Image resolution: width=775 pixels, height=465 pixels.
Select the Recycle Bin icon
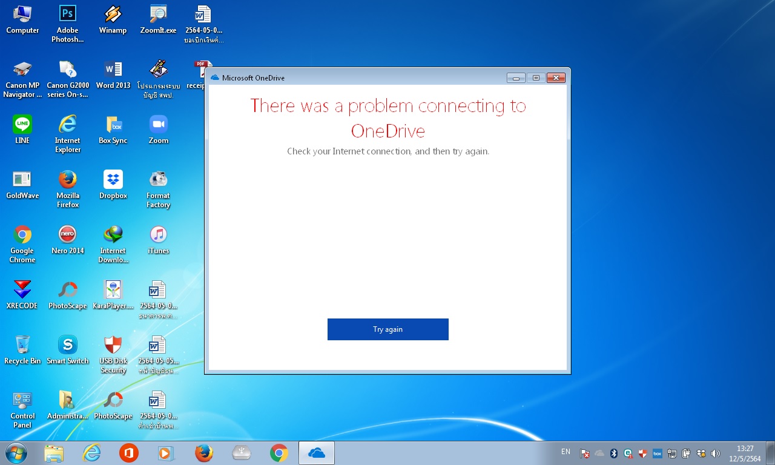pyautogui.click(x=22, y=350)
